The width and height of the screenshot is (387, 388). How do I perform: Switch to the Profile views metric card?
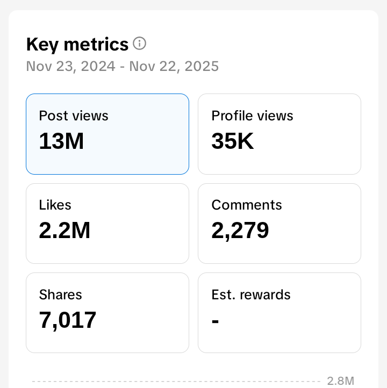pos(279,134)
